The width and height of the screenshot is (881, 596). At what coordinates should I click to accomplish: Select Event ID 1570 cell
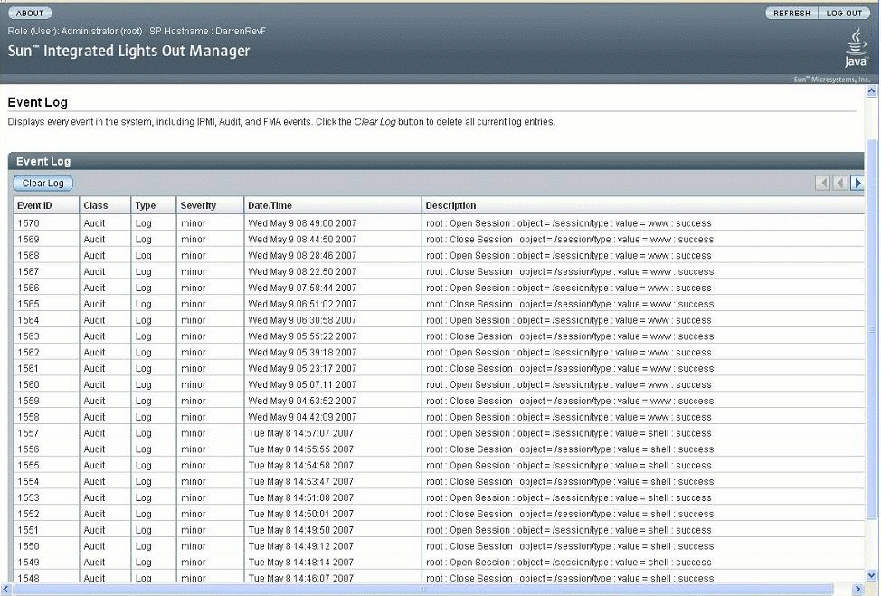pyautogui.click(x=46, y=223)
